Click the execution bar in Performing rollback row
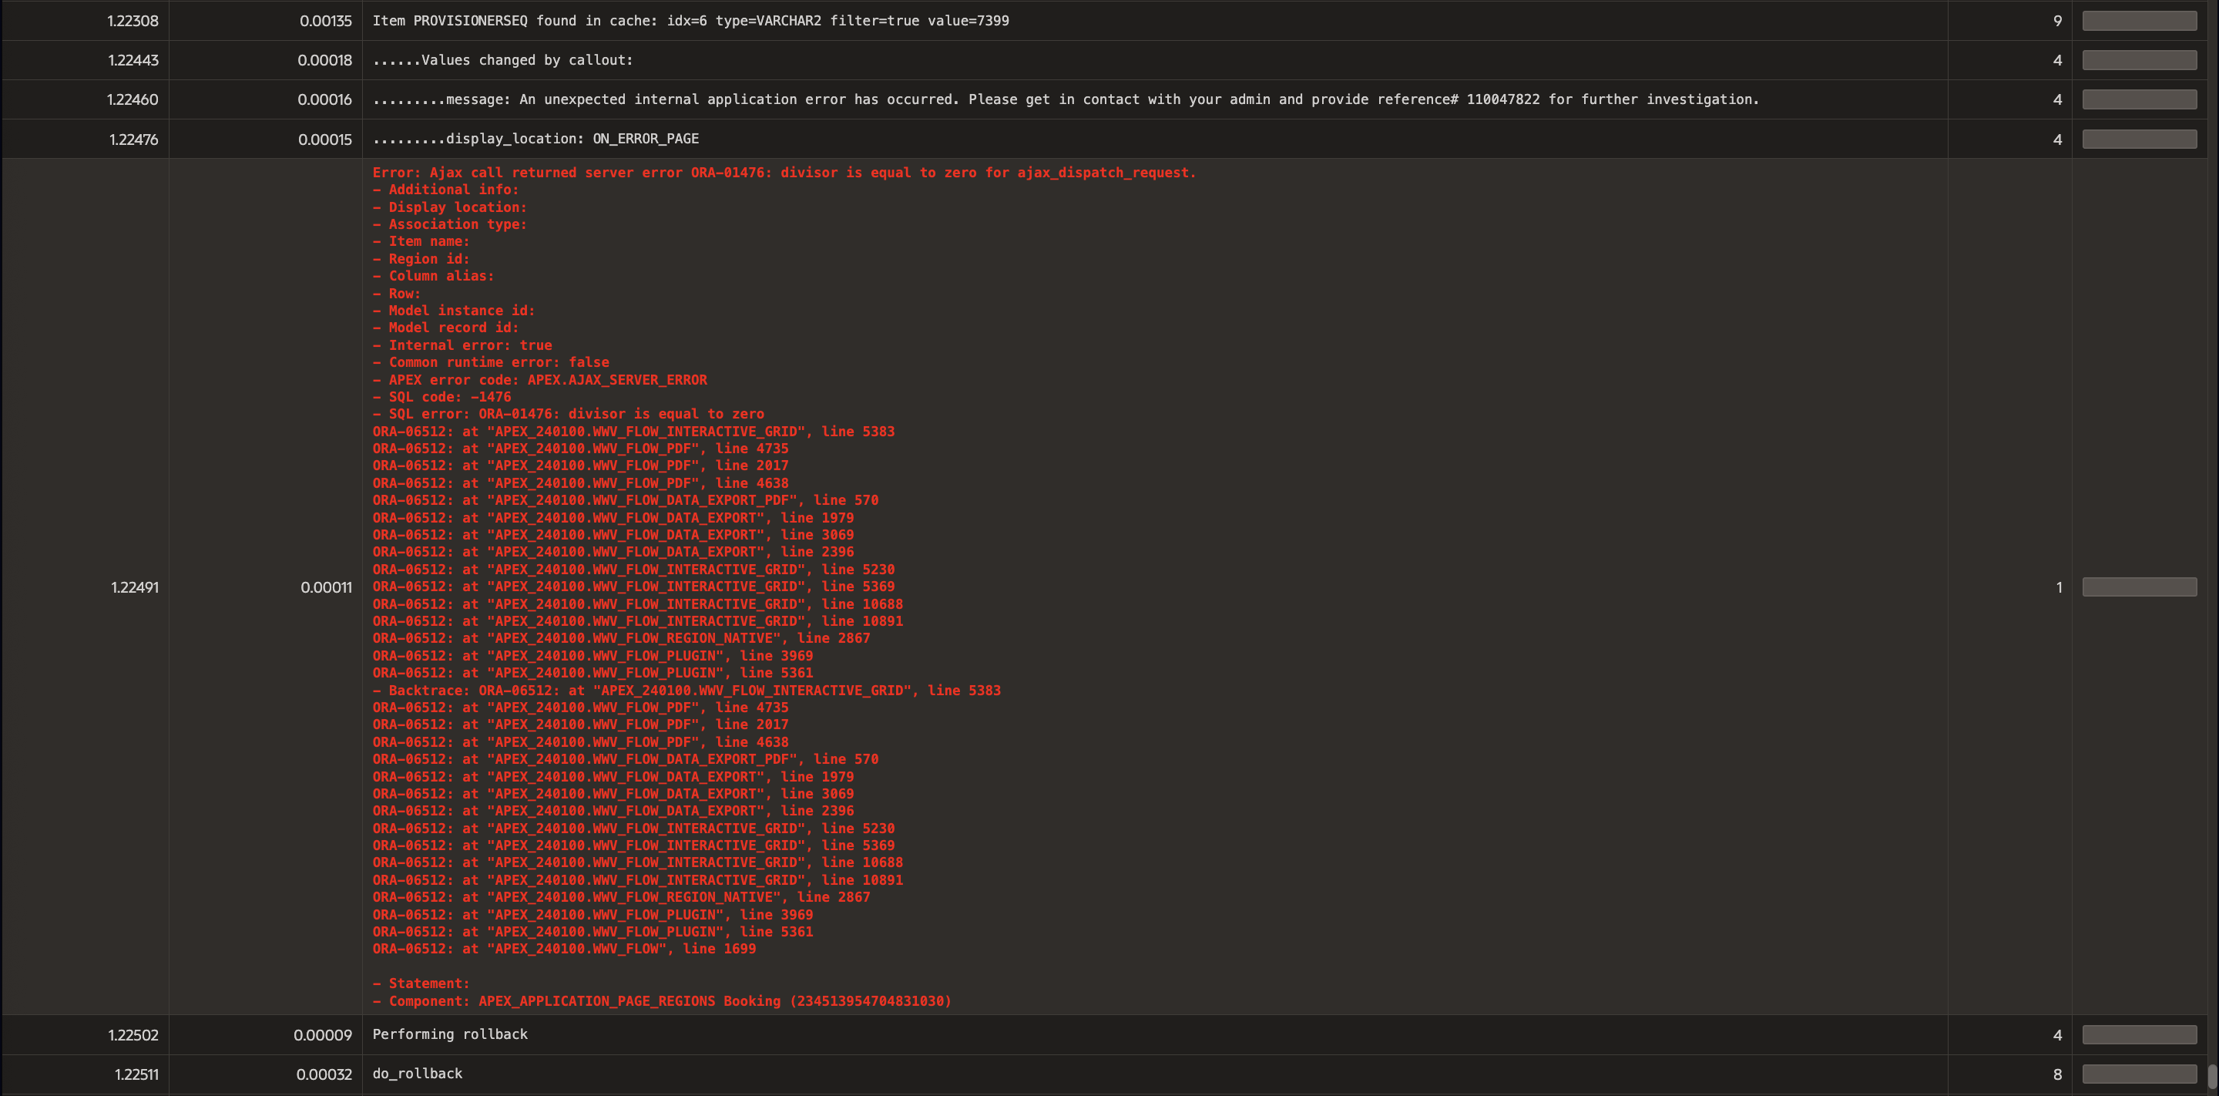2219x1096 pixels. click(x=2139, y=1034)
